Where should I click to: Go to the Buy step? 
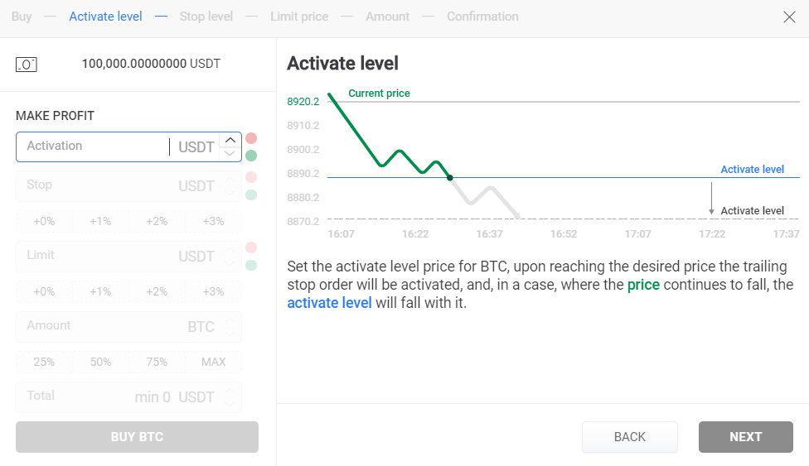(x=22, y=17)
